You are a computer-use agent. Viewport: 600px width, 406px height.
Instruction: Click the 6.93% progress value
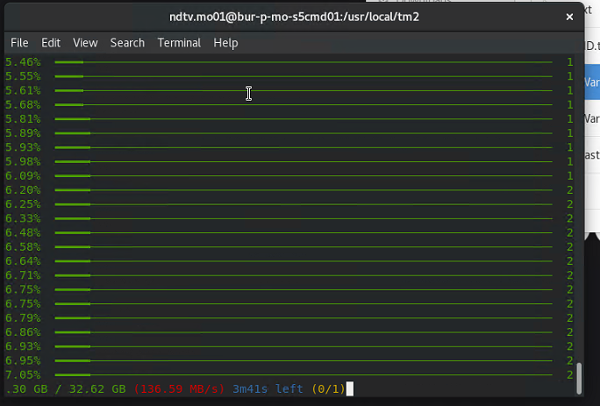tap(23, 346)
